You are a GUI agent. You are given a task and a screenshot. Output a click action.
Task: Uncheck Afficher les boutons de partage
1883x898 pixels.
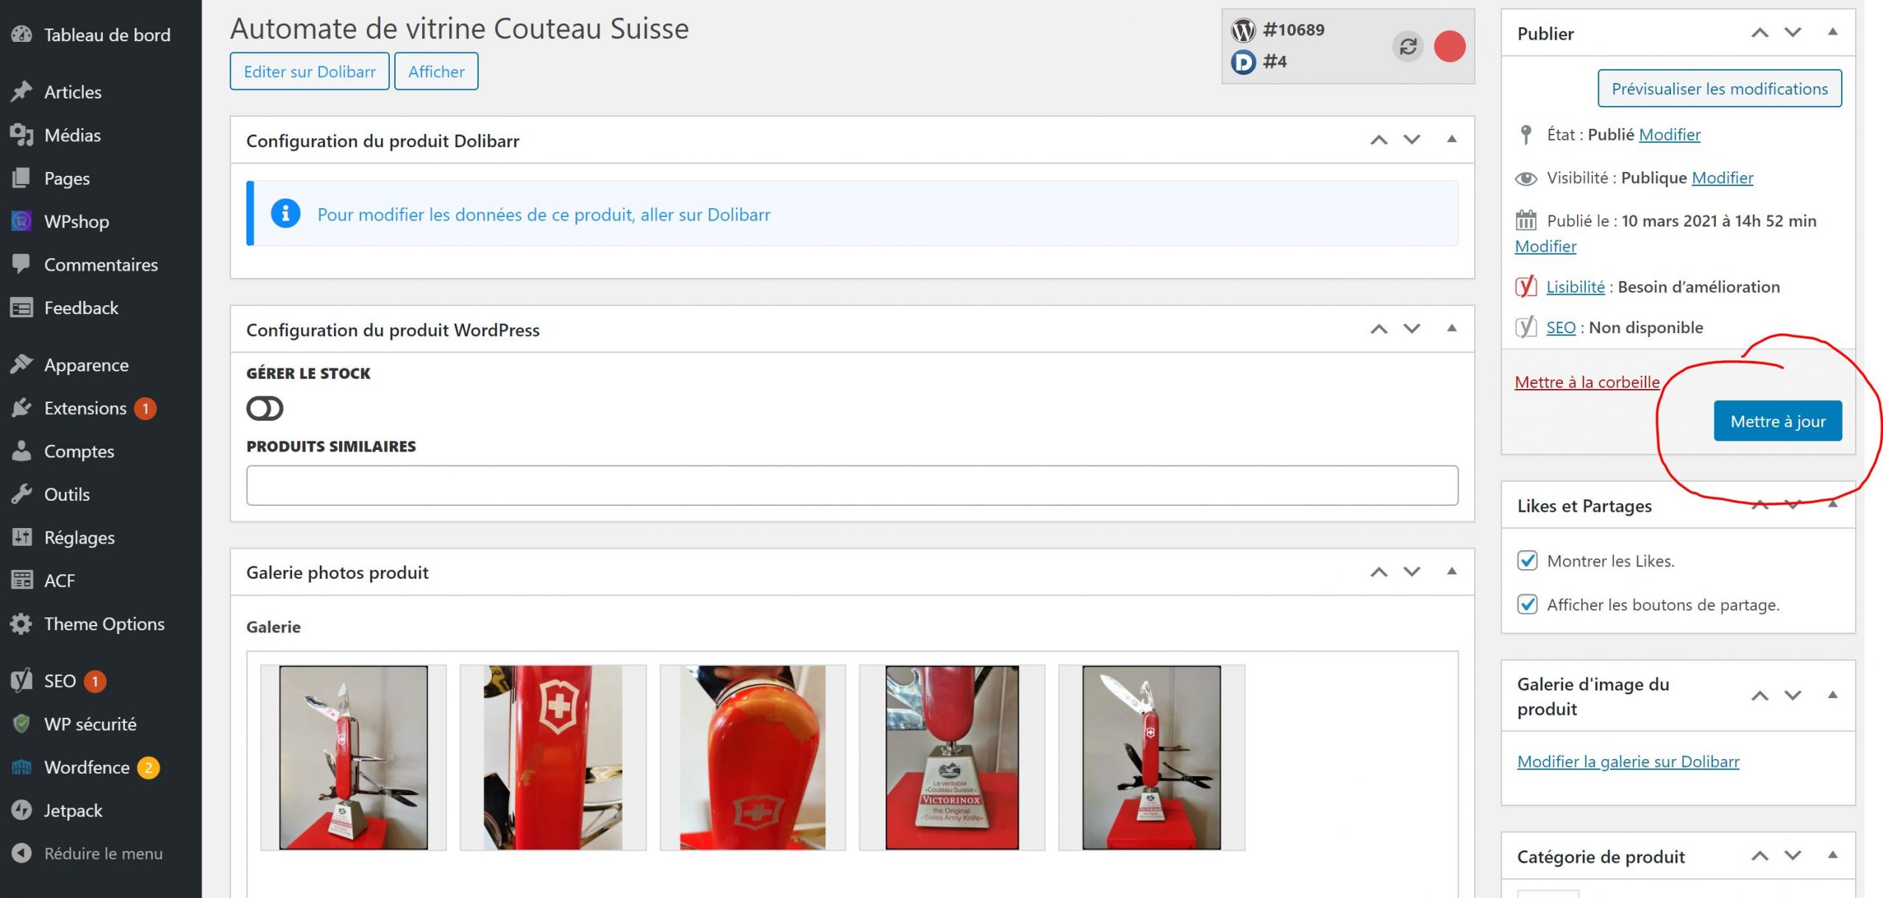point(1527,604)
